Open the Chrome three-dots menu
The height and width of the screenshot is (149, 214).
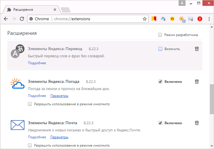[209, 19]
